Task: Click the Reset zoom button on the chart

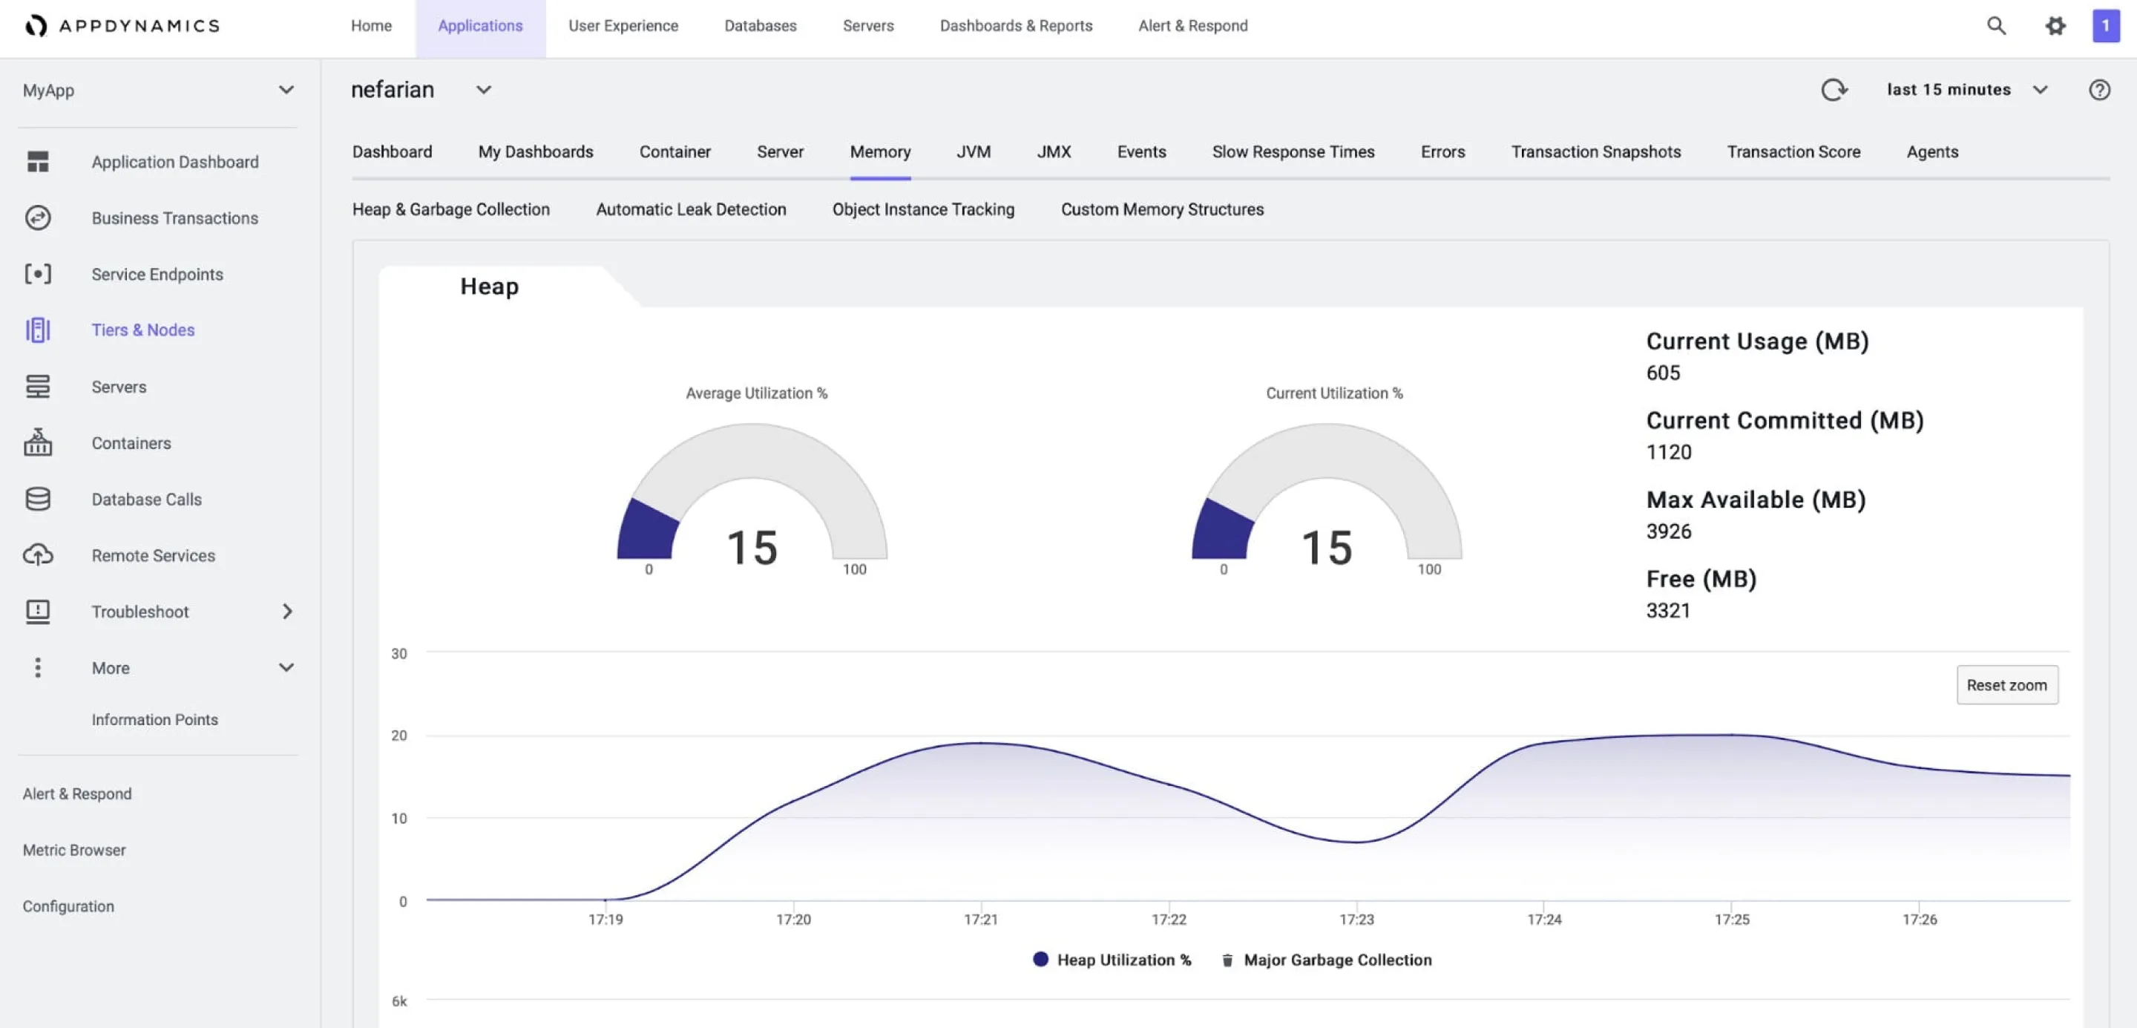Action: 2006,684
